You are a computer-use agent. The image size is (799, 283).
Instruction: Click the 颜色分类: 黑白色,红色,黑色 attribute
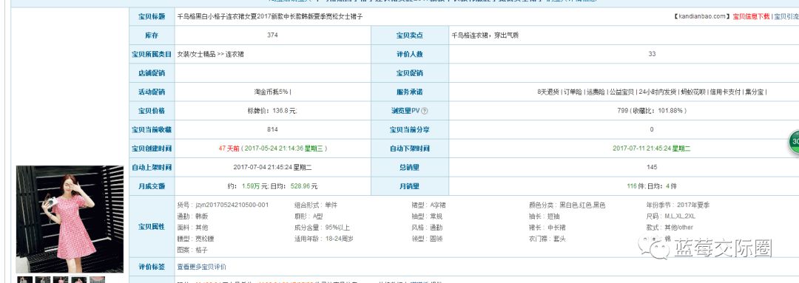coord(567,205)
